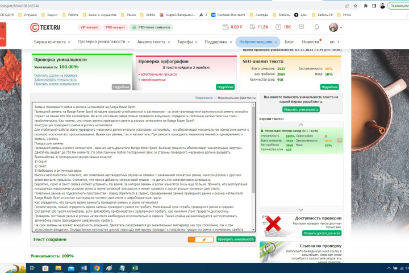Open the Кодинг bookmarks folder
Viewport: 409px width, 273px height.
click(x=49, y=15)
